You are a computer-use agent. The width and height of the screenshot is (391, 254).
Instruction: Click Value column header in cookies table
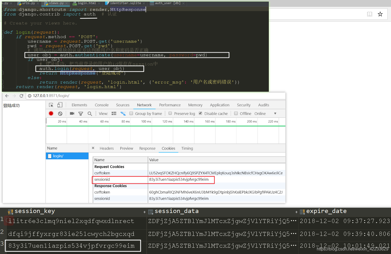pos(216,160)
